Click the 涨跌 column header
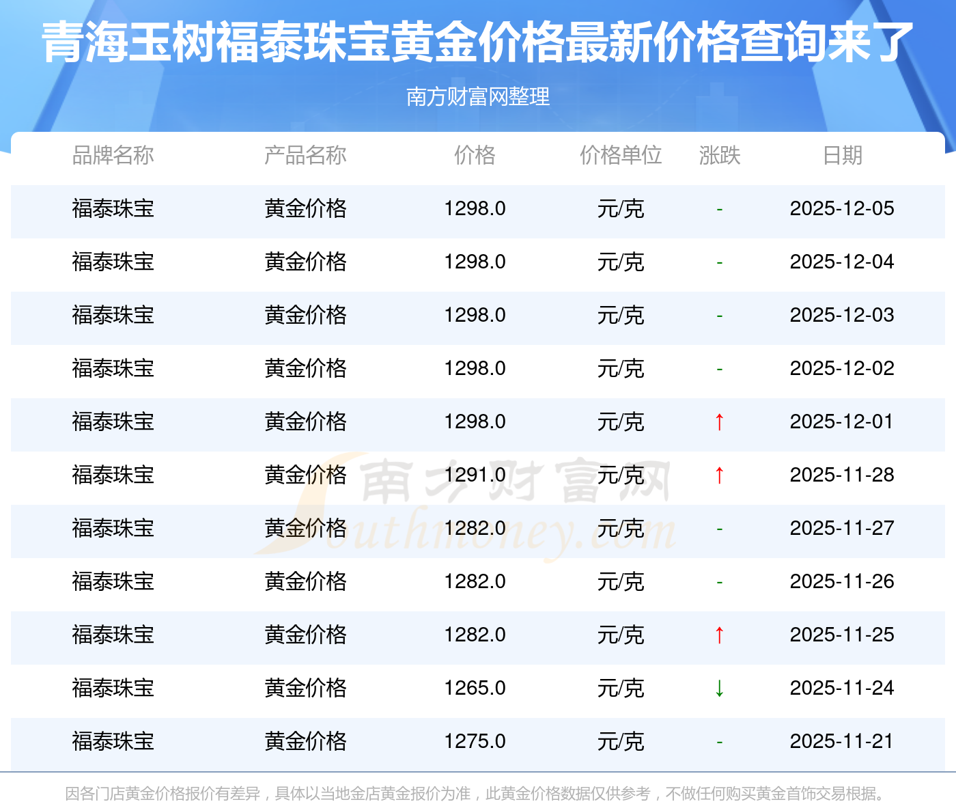 tap(719, 156)
